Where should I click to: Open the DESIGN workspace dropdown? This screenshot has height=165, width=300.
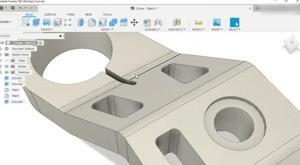point(5,22)
